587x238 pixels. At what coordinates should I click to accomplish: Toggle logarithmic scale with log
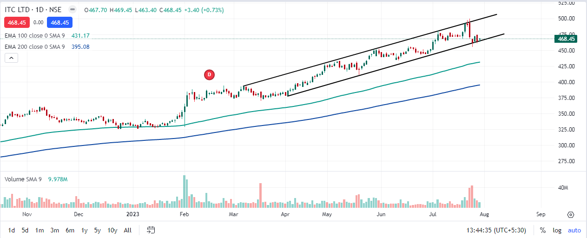point(557,230)
